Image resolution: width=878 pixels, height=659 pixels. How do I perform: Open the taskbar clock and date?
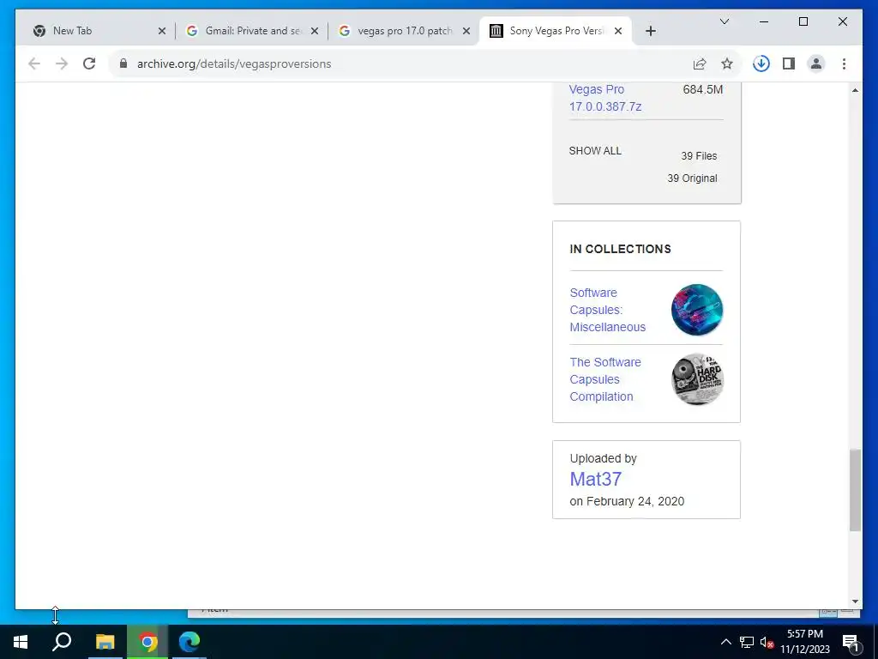804,642
